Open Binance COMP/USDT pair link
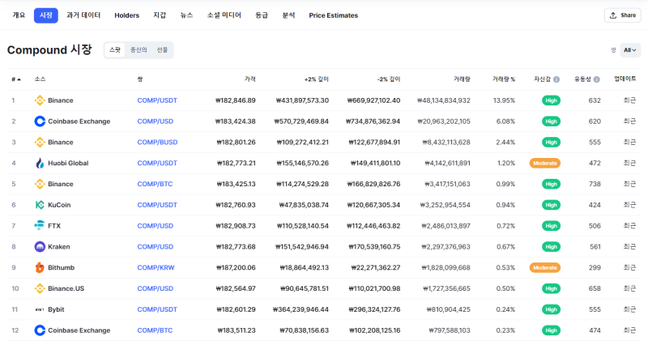 pos(157,100)
